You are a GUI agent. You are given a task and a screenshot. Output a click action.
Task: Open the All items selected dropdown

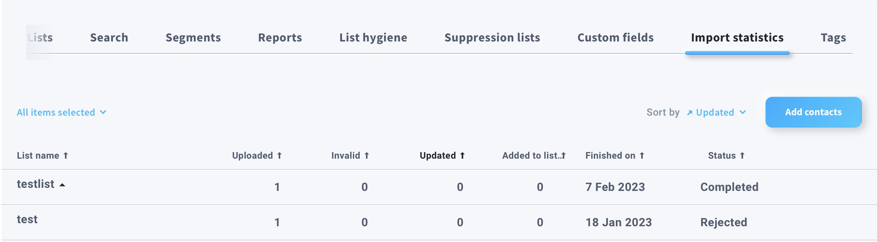pos(62,113)
